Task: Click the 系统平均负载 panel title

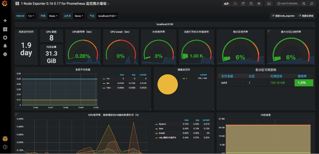Action: pyautogui.click(x=83, y=70)
